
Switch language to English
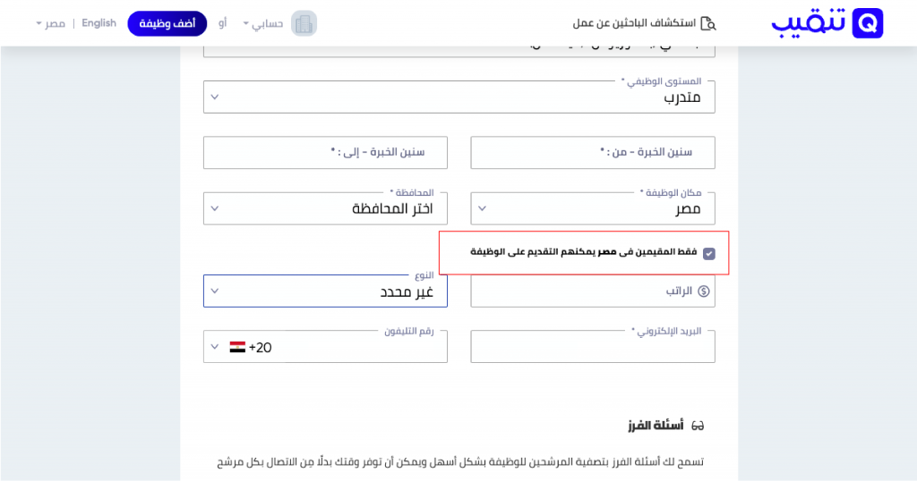click(x=99, y=23)
